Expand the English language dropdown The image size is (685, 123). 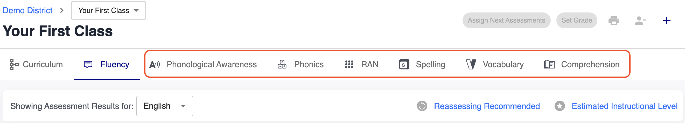pyautogui.click(x=165, y=106)
